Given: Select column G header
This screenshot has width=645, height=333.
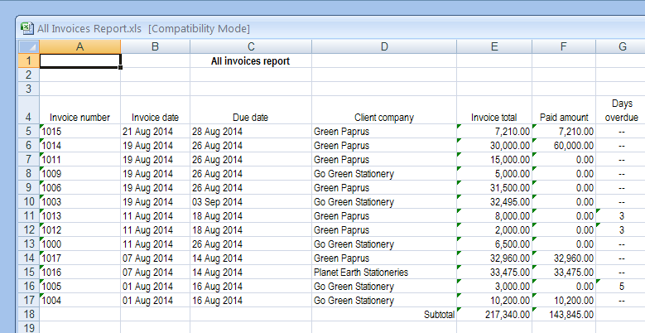Looking at the screenshot, I should click(620, 46).
